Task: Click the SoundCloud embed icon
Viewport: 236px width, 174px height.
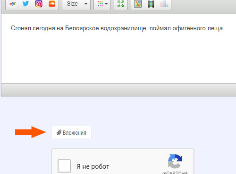Action: [52, 4]
